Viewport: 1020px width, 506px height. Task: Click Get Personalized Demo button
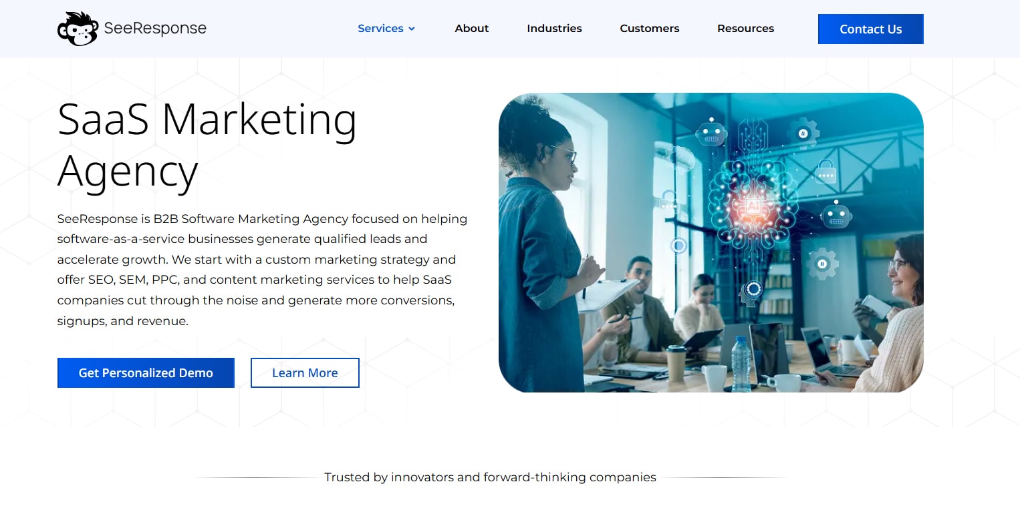pos(146,373)
